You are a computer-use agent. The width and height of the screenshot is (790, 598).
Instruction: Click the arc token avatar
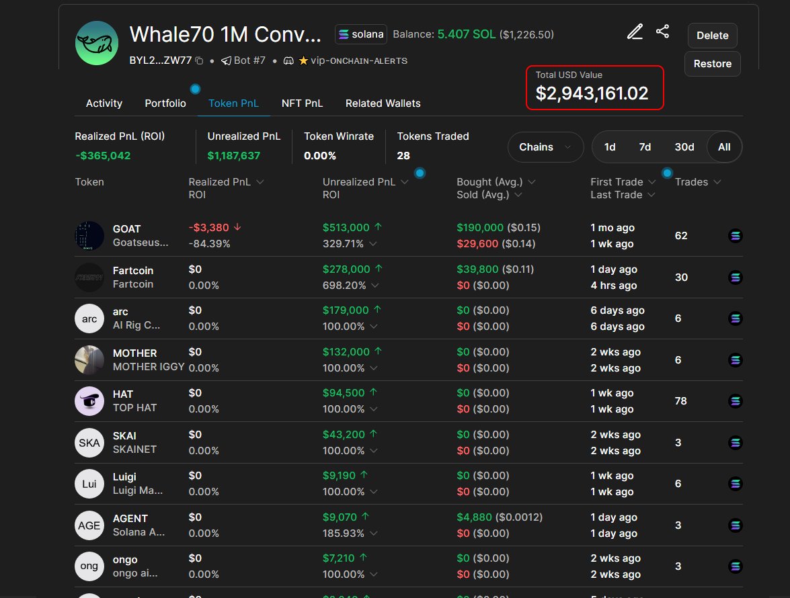[x=89, y=318]
